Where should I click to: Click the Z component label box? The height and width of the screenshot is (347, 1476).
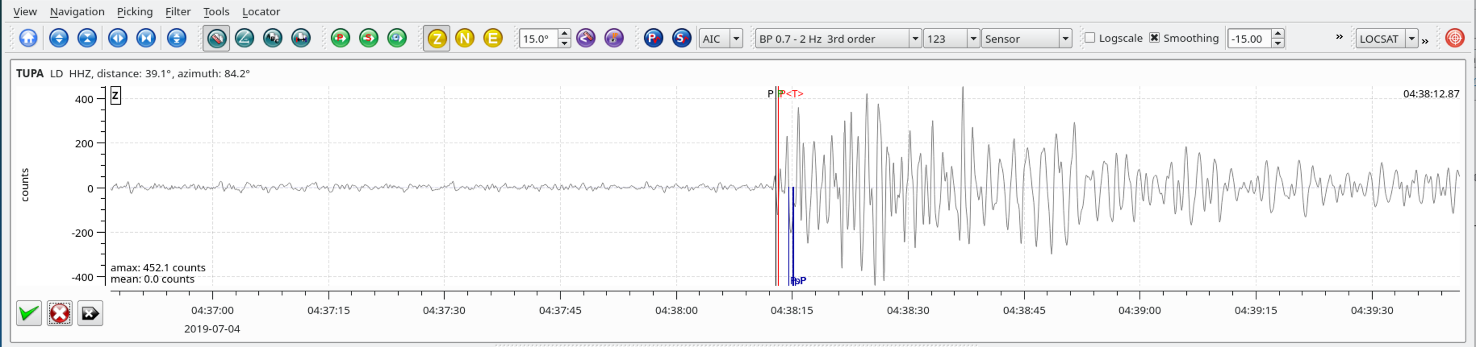click(x=115, y=95)
